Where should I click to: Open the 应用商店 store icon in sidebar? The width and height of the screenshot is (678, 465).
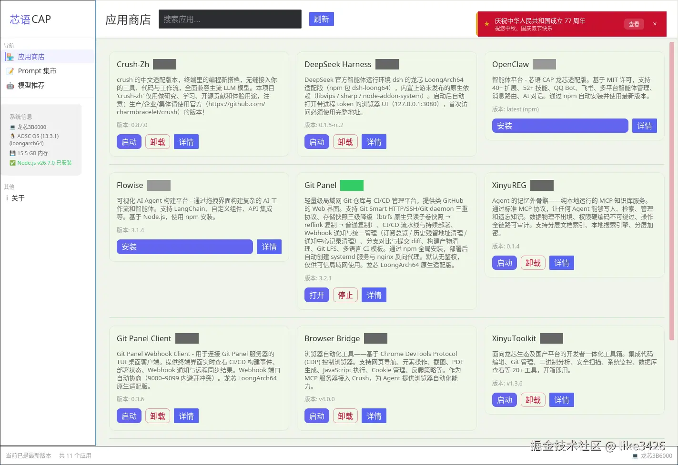10,57
